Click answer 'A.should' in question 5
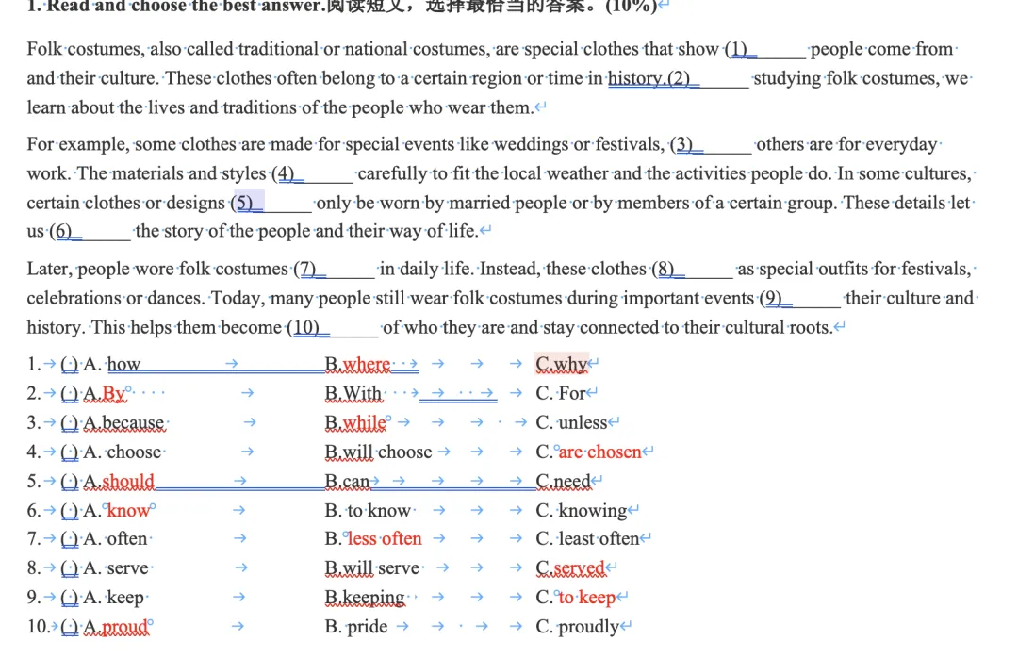This screenshot has width=1018, height=657. 119,481
